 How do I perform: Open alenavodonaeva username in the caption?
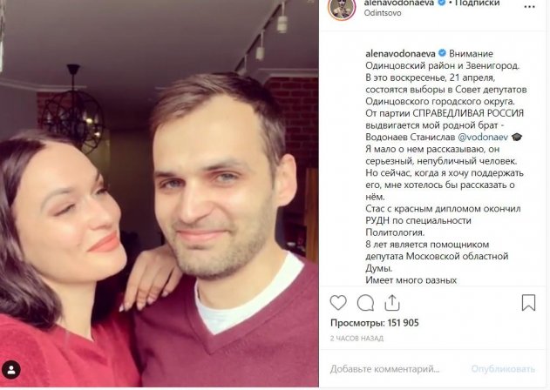click(x=400, y=54)
